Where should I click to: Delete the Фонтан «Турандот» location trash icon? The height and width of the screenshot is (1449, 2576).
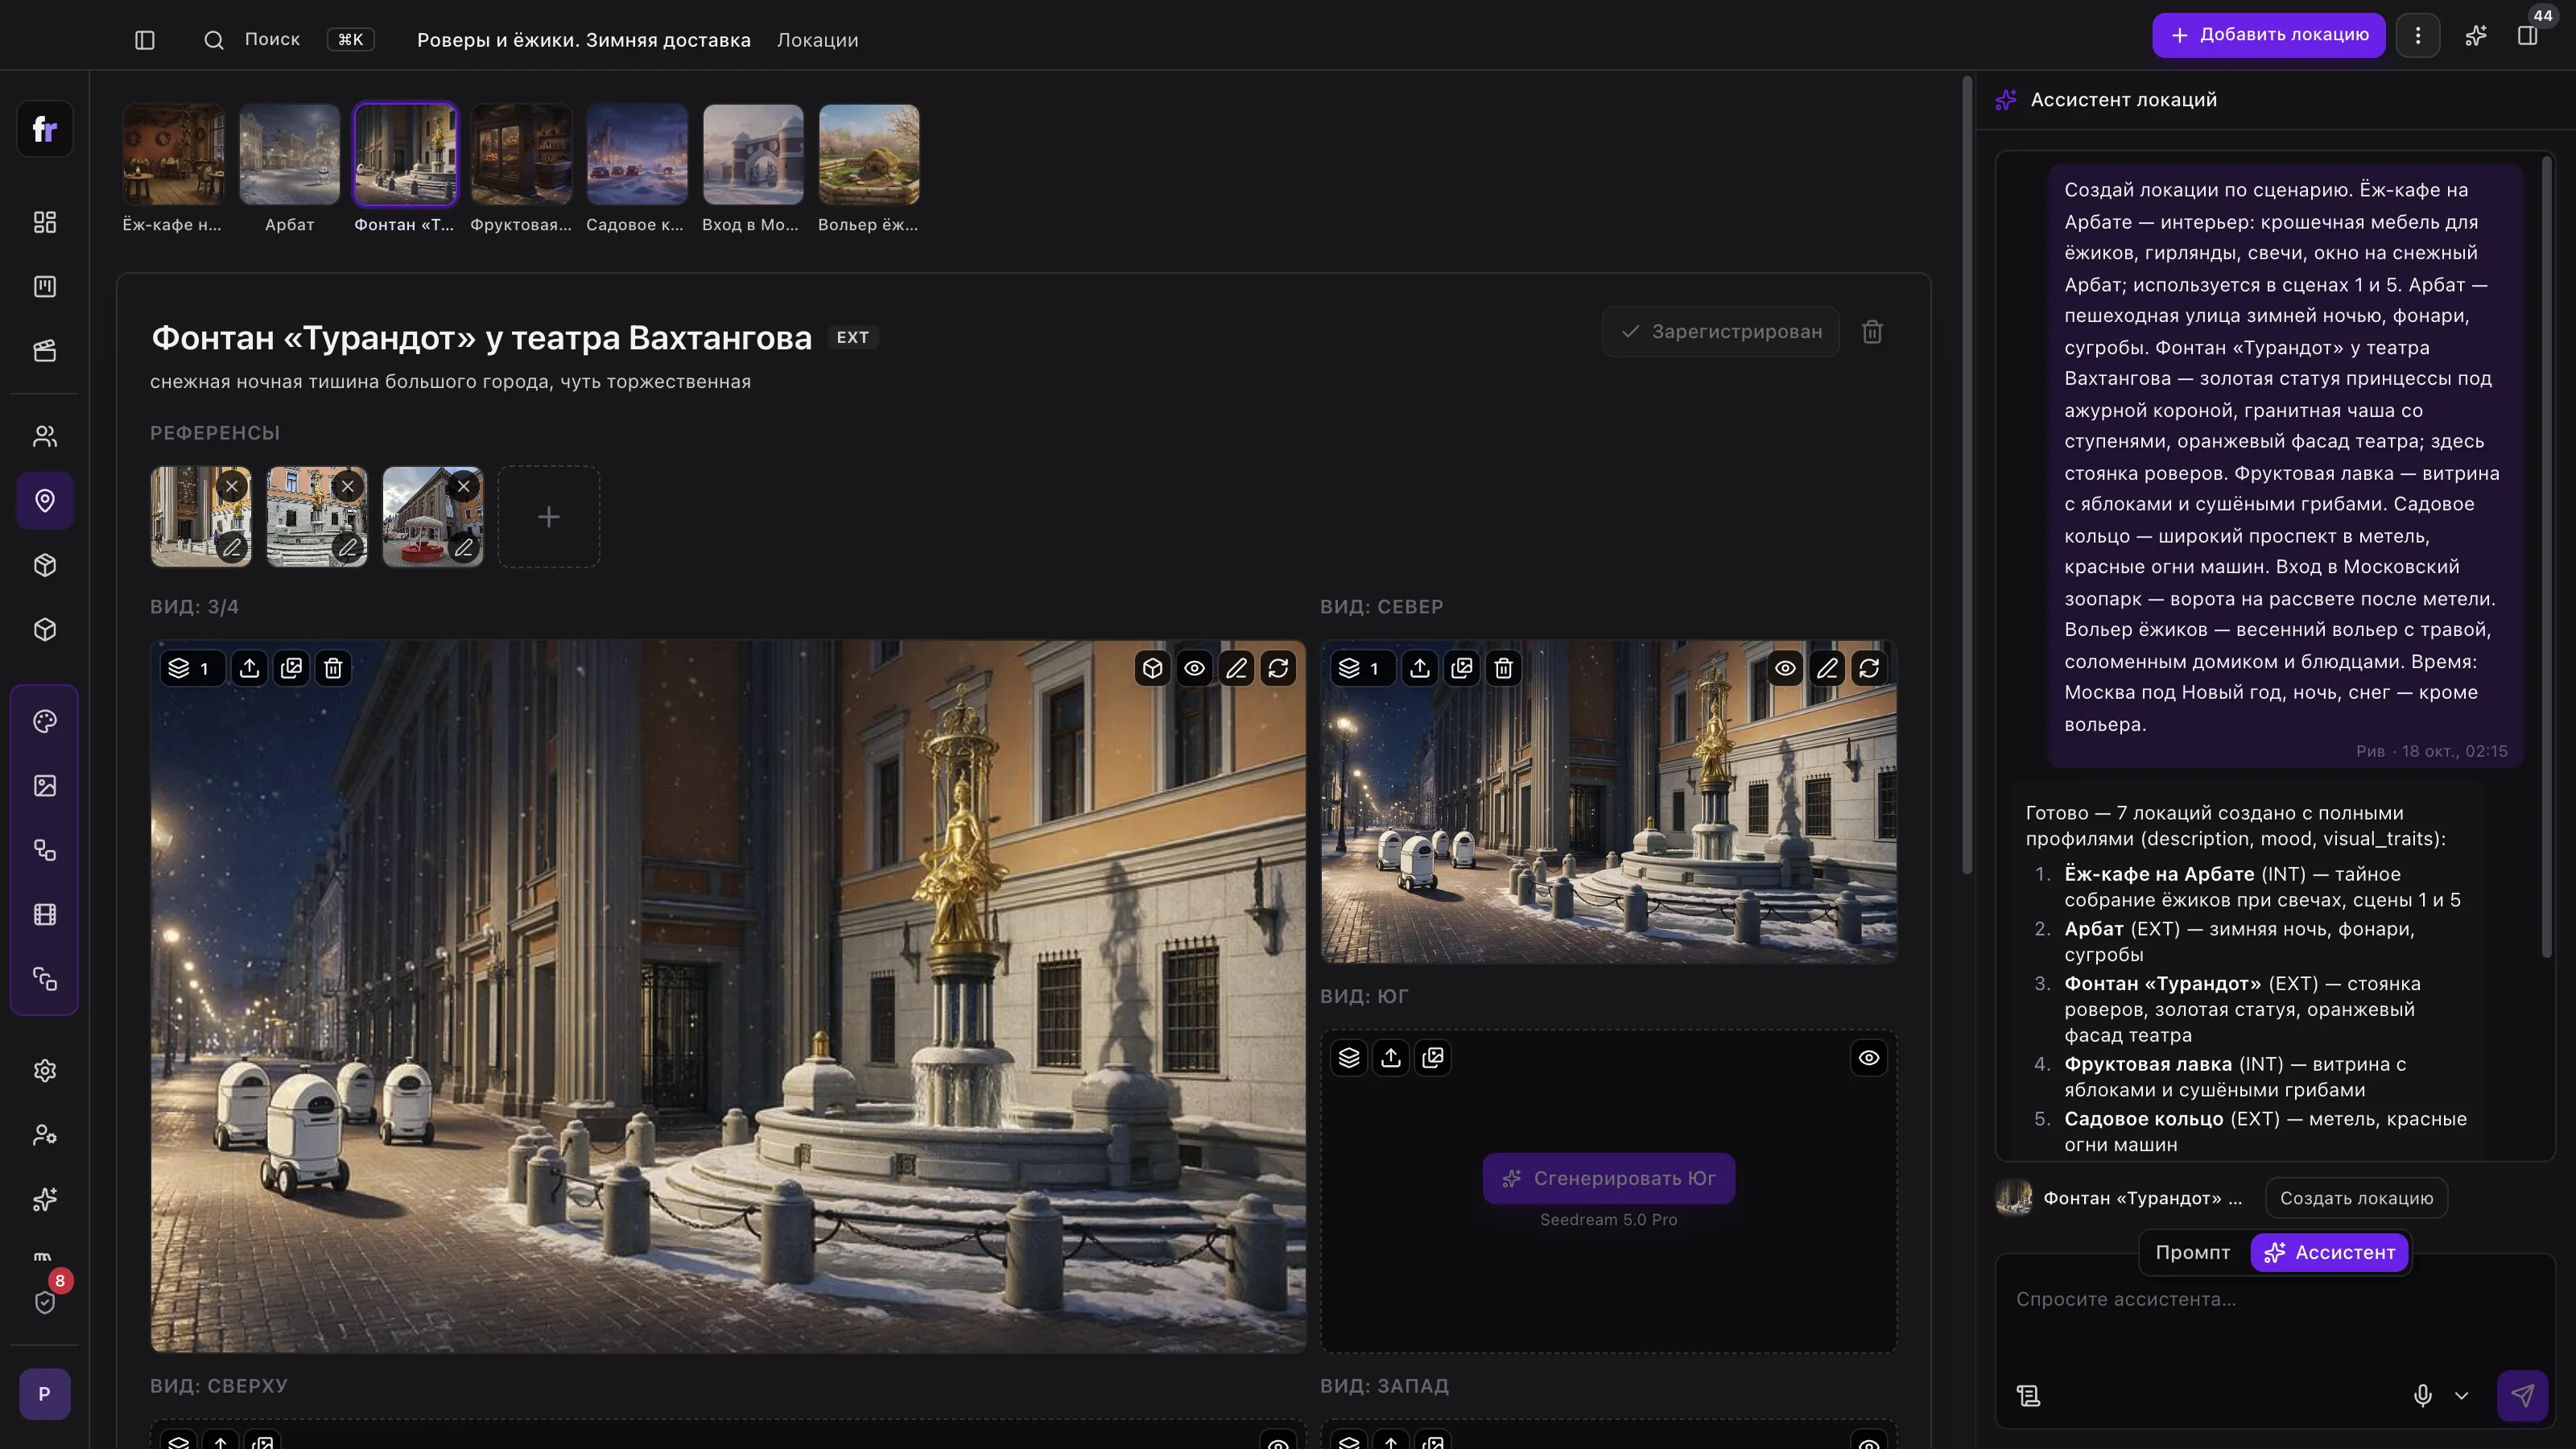1872,332
